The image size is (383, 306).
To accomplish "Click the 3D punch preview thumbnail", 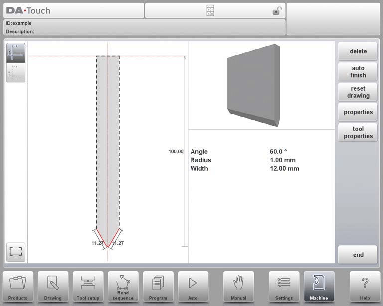I will tap(254, 85).
